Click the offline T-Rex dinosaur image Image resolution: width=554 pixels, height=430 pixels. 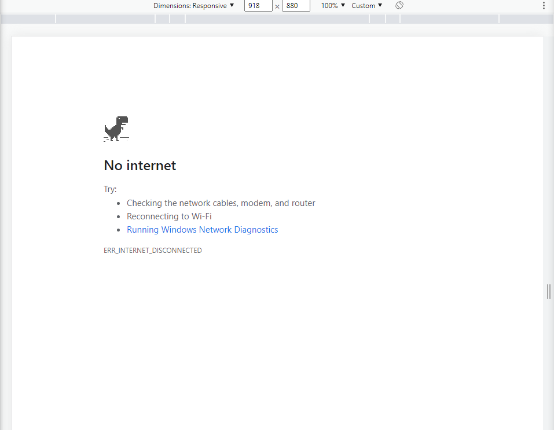116,128
